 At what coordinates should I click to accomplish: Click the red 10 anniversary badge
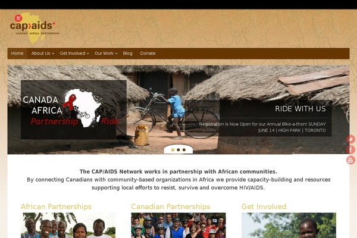point(18,18)
